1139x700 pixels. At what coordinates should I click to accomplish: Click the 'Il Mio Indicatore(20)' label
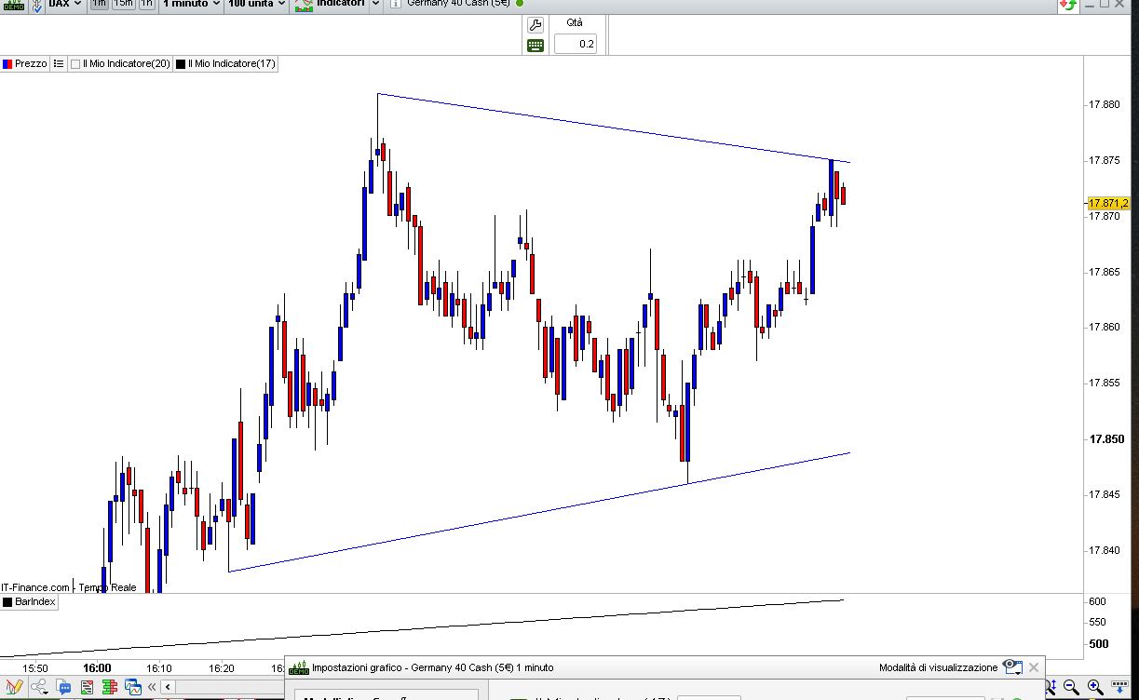[126, 63]
